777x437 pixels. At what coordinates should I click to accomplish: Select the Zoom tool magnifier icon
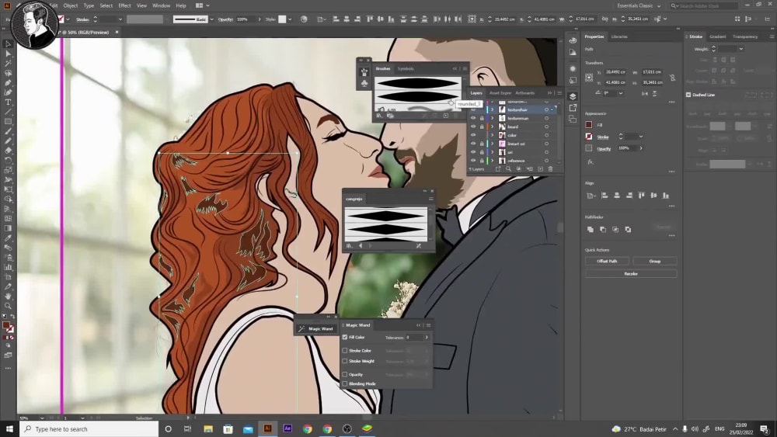click(x=8, y=306)
